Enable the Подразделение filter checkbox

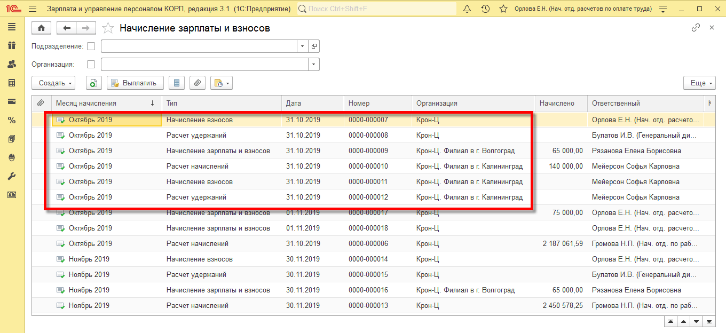pos(91,46)
